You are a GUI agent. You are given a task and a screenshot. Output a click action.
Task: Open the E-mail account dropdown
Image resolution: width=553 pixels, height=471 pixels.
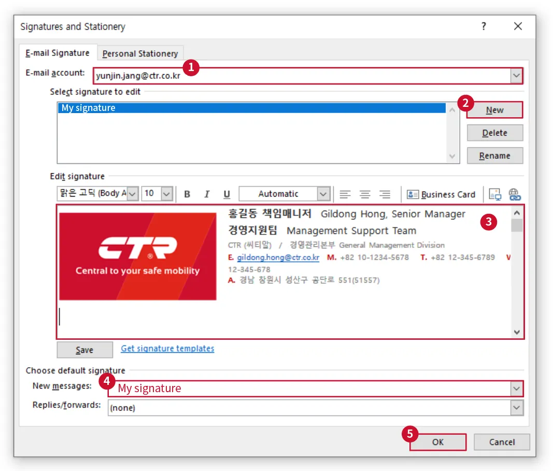516,76
